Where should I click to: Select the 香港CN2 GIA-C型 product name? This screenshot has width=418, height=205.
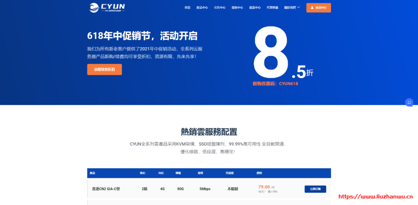(106, 189)
